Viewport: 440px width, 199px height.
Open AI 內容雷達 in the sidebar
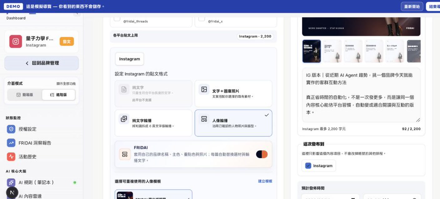click(x=30, y=196)
